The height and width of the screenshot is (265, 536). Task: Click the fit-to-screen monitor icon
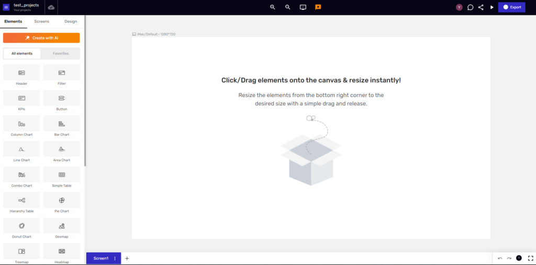click(x=303, y=7)
